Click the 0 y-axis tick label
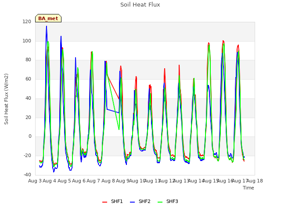 pos(30,136)
